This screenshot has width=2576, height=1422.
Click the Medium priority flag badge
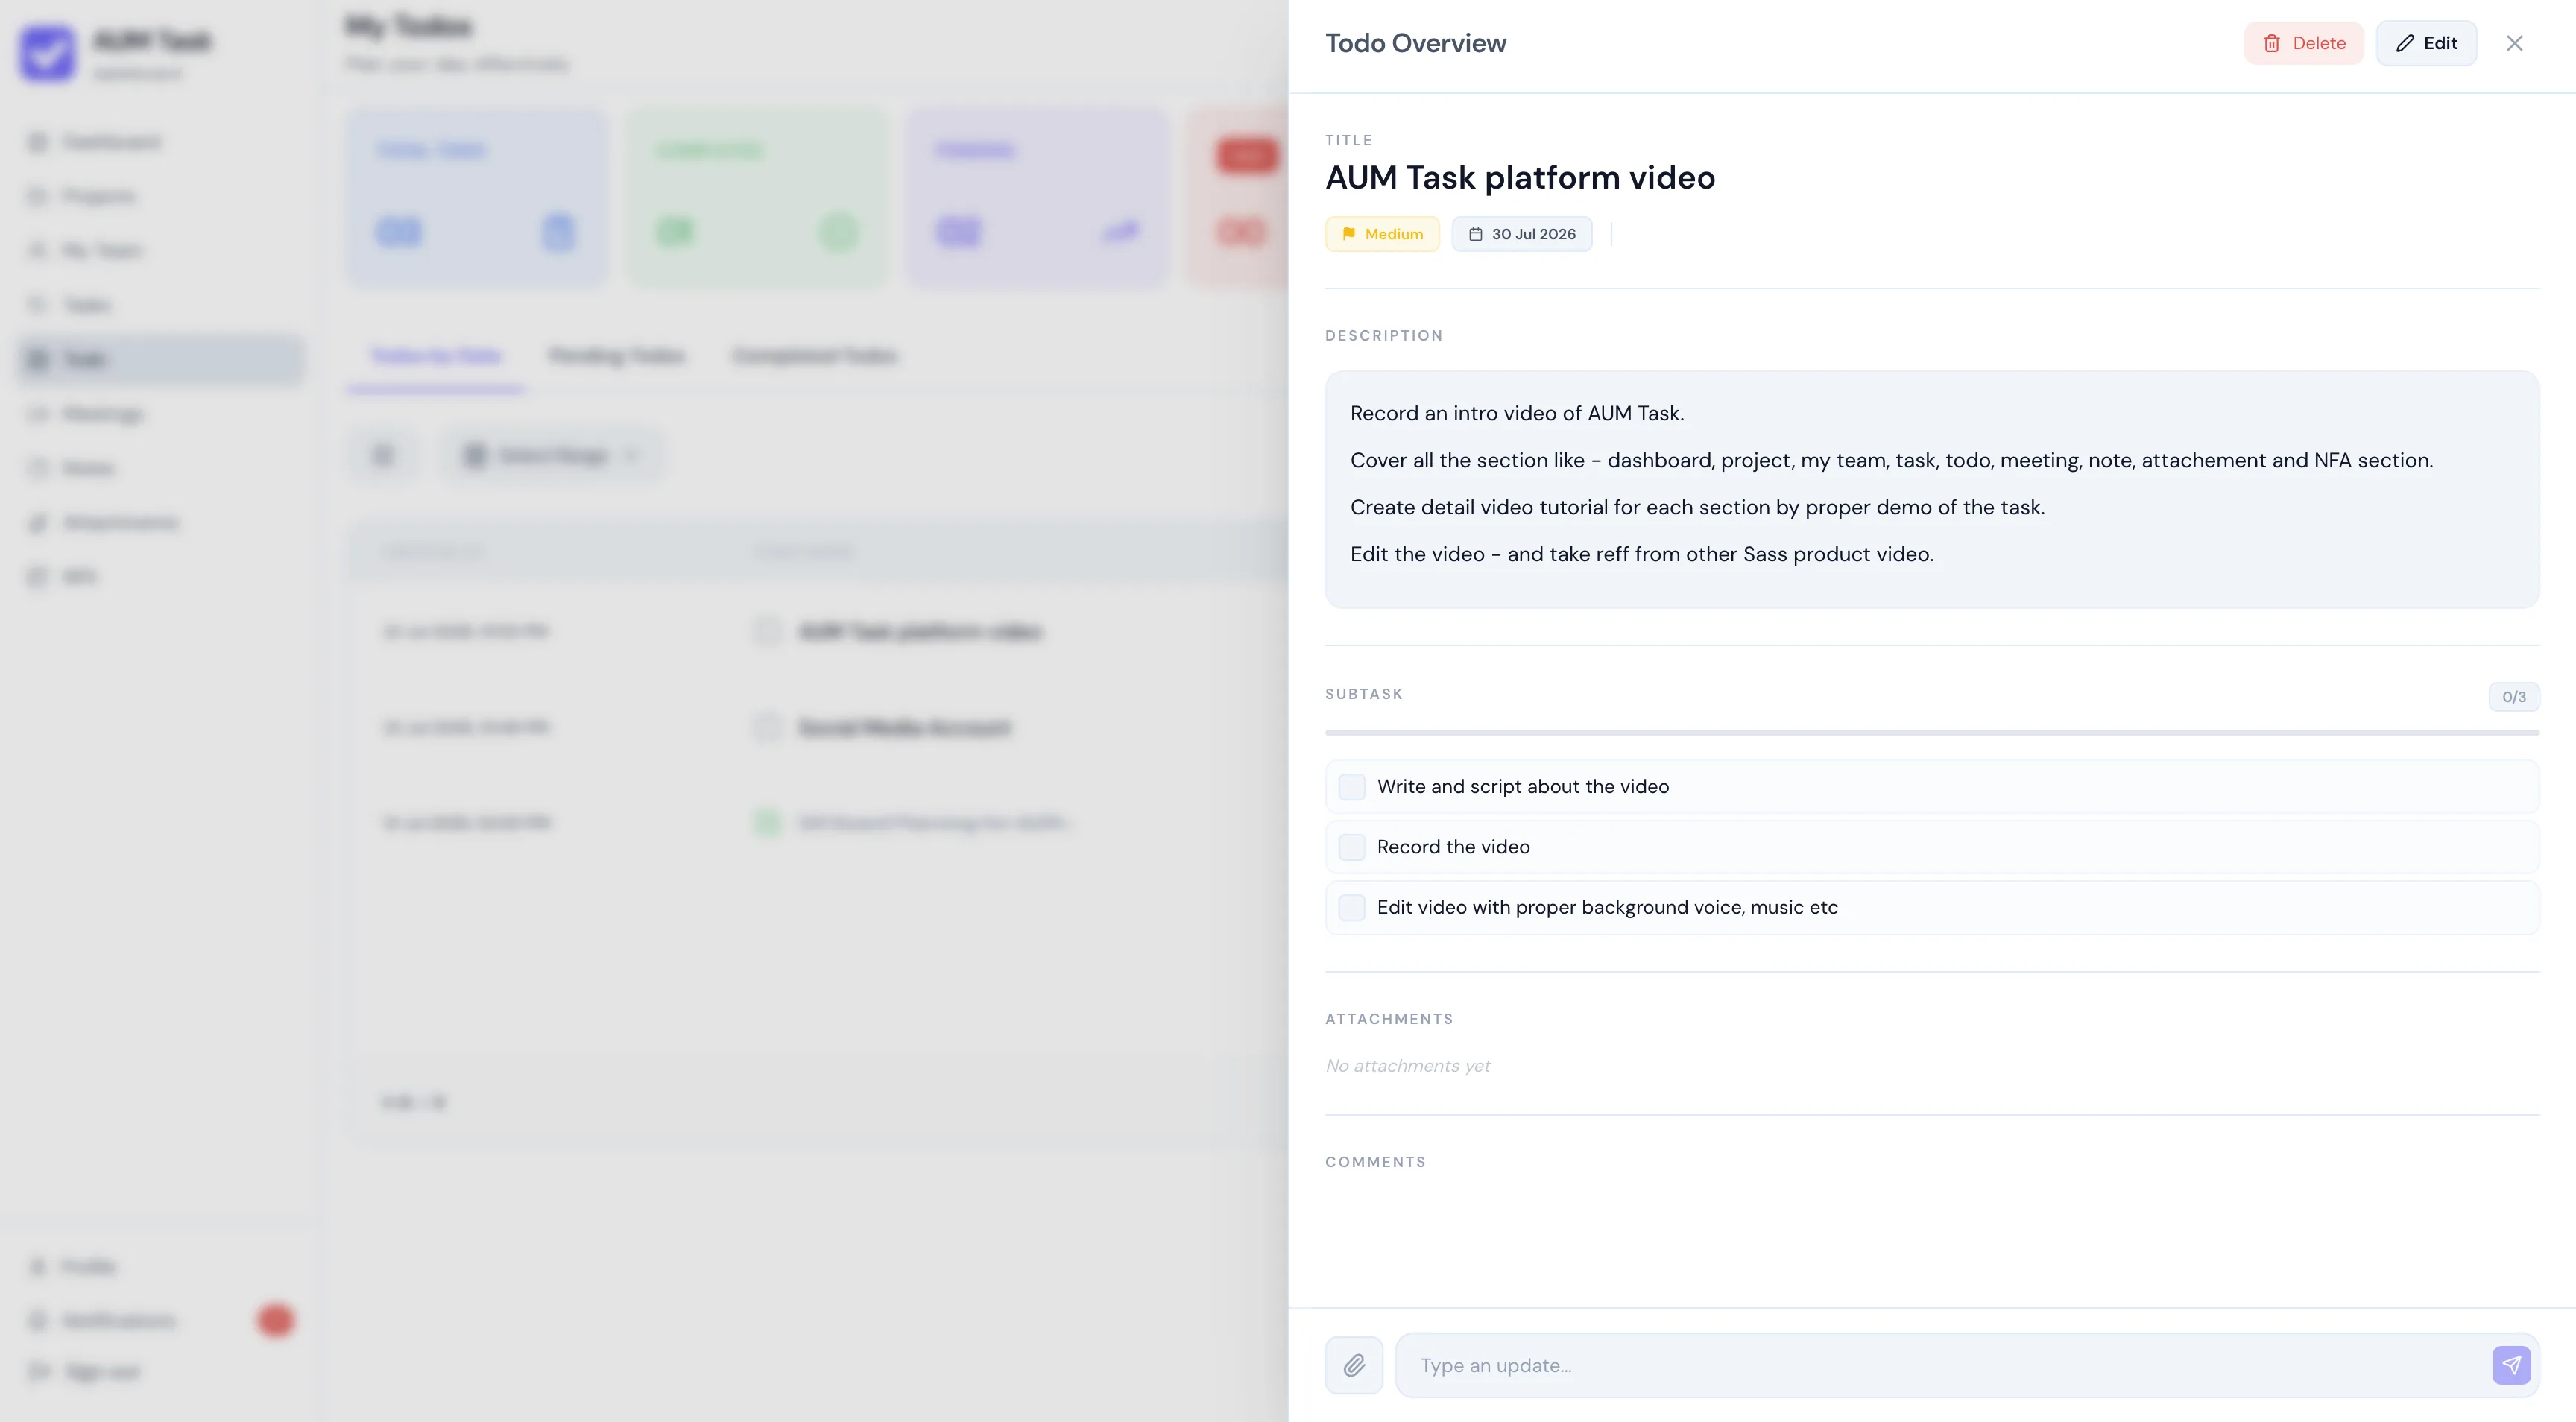tap(1382, 234)
